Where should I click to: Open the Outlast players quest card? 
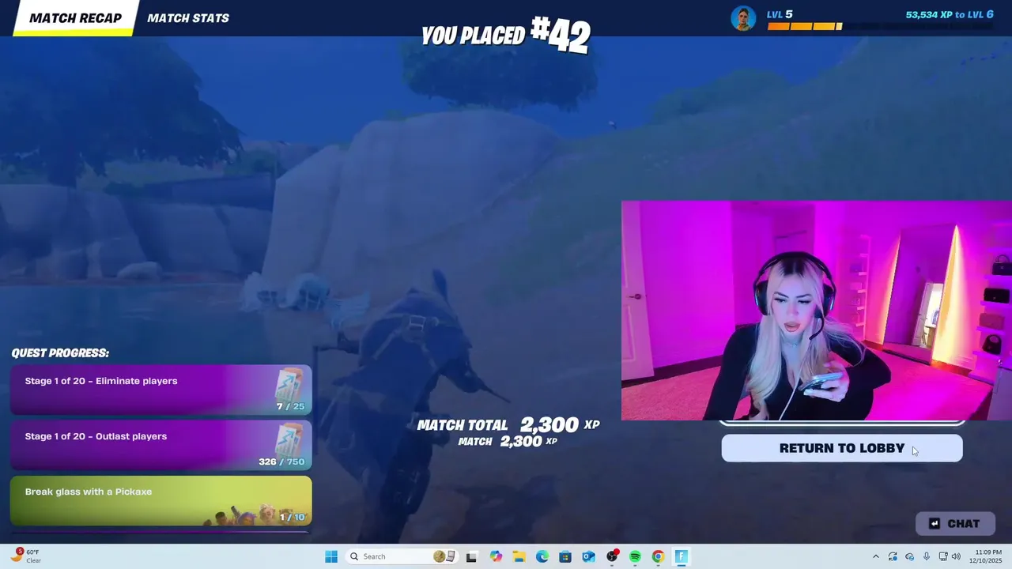point(161,445)
